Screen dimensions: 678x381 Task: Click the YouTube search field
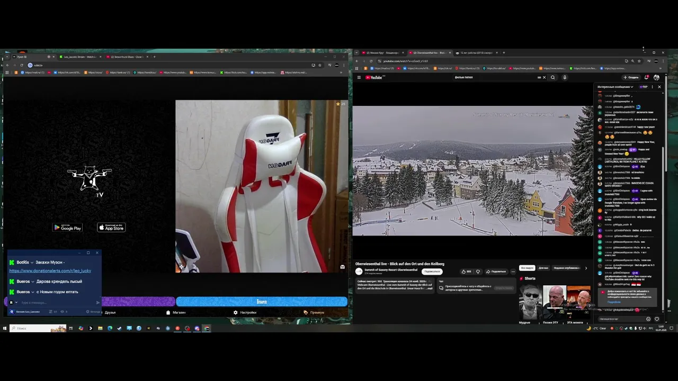pos(495,77)
